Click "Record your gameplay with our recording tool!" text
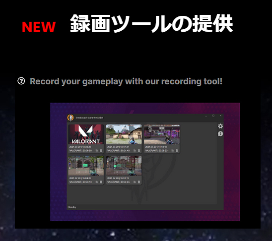 [126, 81]
